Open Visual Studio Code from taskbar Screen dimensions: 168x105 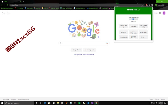tap(88, 103)
